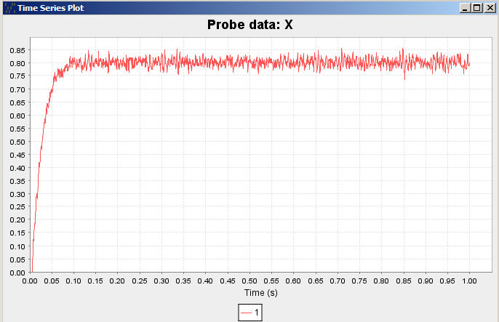Click the 0.75 x-axis tick label
This screenshot has width=499, height=322.
(x=359, y=281)
